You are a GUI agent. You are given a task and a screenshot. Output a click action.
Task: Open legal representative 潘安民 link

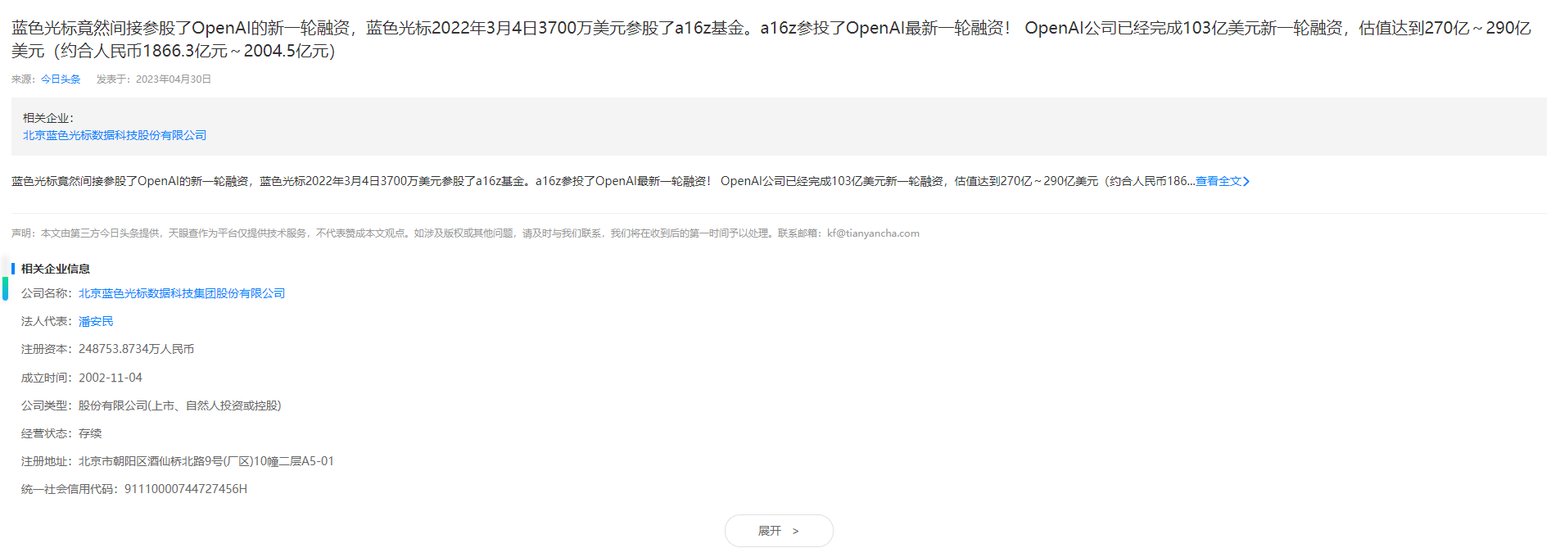pyautogui.click(x=96, y=321)
